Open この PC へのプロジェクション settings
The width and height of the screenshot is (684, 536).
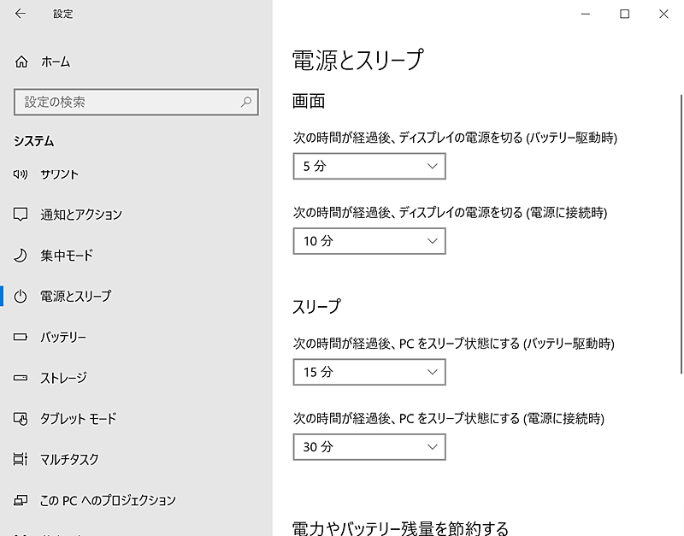click(x=108, y=500)
